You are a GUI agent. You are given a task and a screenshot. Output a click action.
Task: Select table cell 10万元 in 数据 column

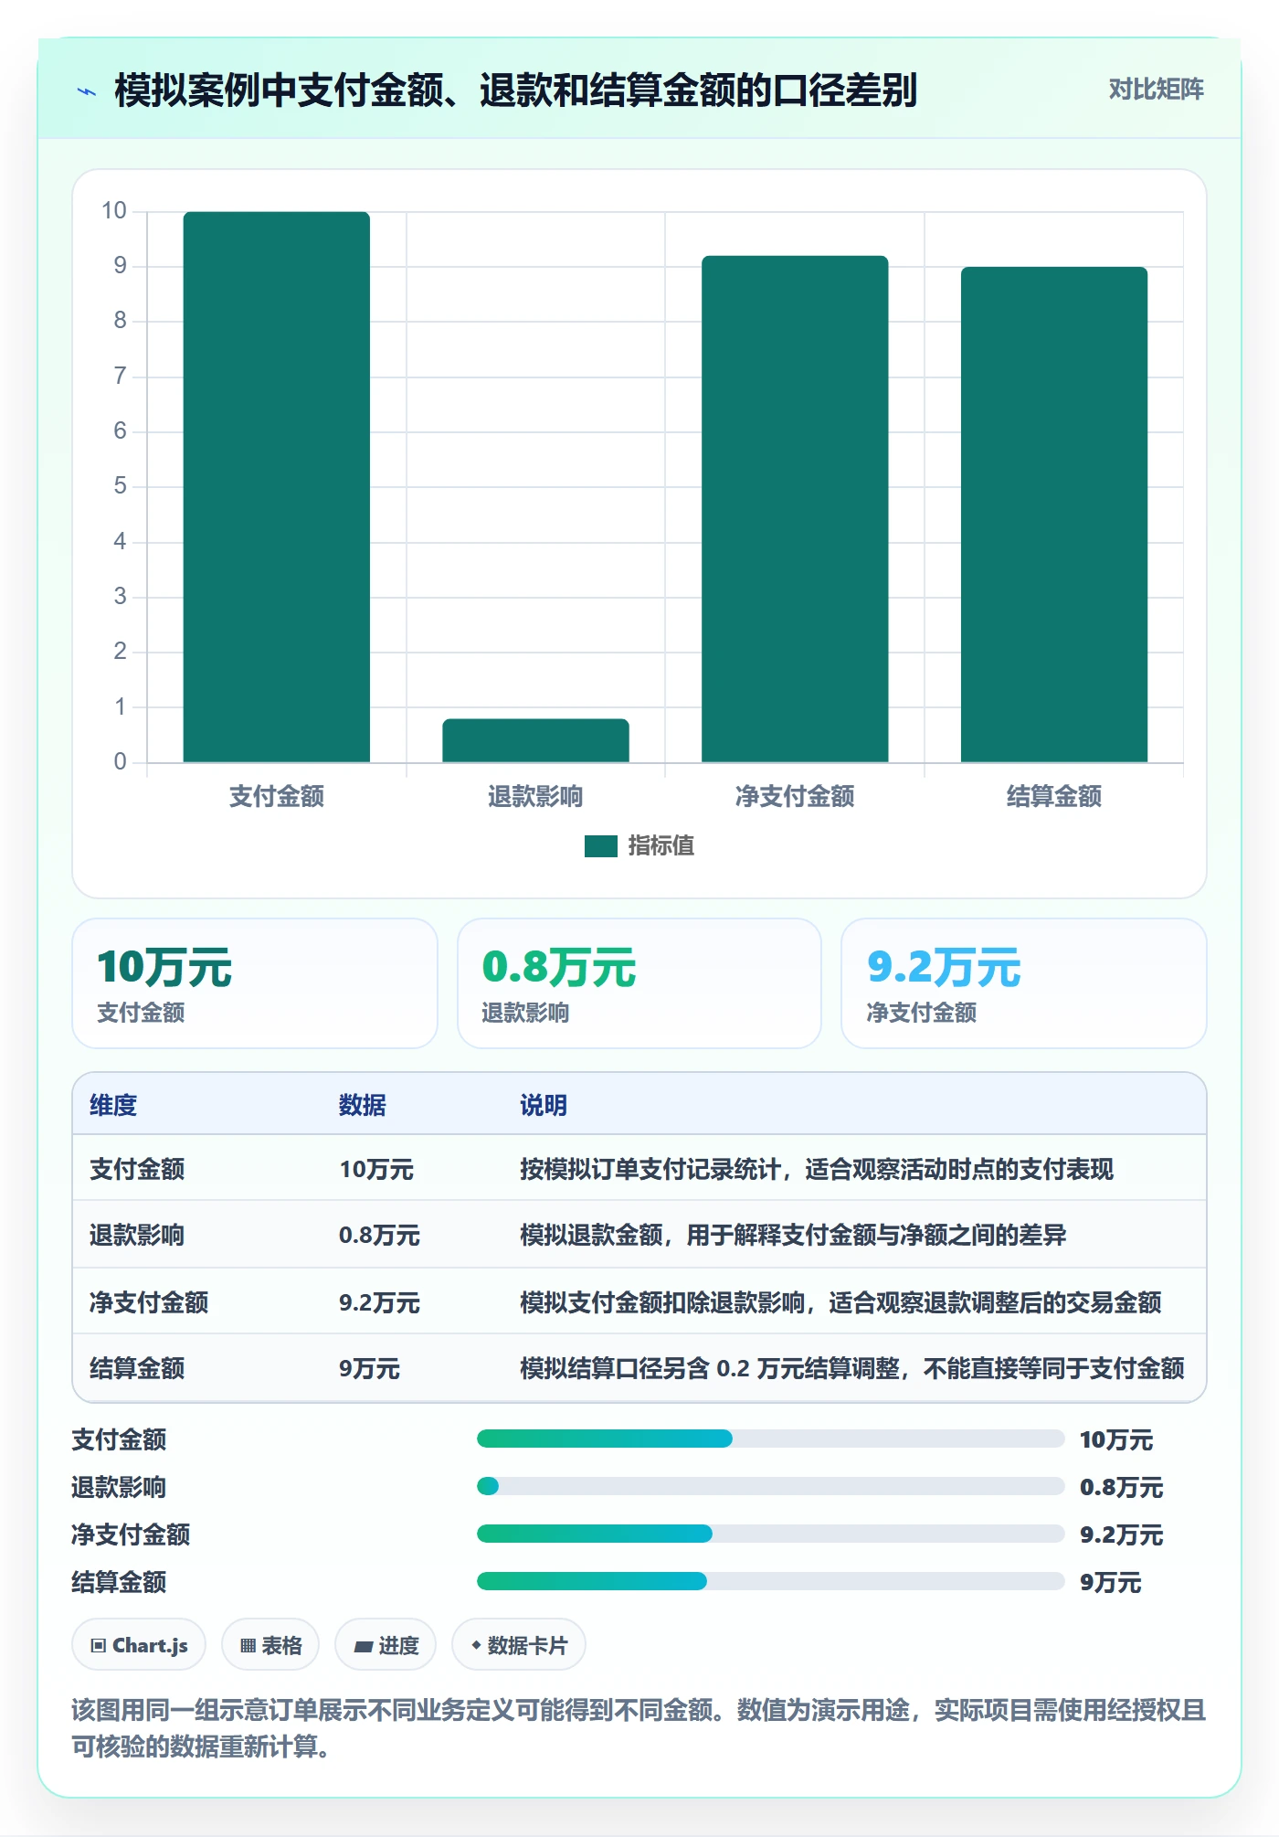(x=376, y=1169)
